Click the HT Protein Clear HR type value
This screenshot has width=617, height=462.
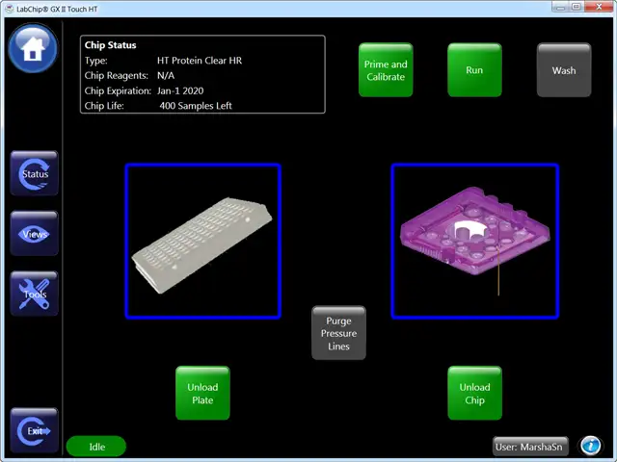(x=200, y=61)
